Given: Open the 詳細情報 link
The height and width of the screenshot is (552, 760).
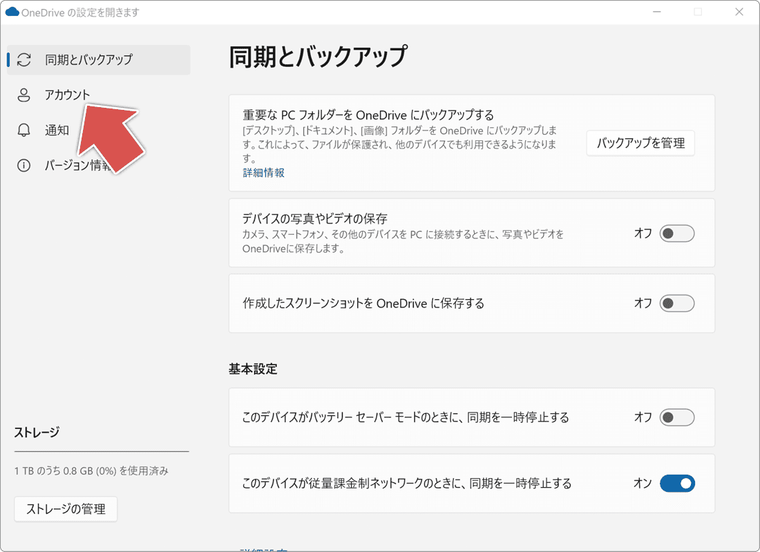Looking at the screenshot, I should 263,173.
